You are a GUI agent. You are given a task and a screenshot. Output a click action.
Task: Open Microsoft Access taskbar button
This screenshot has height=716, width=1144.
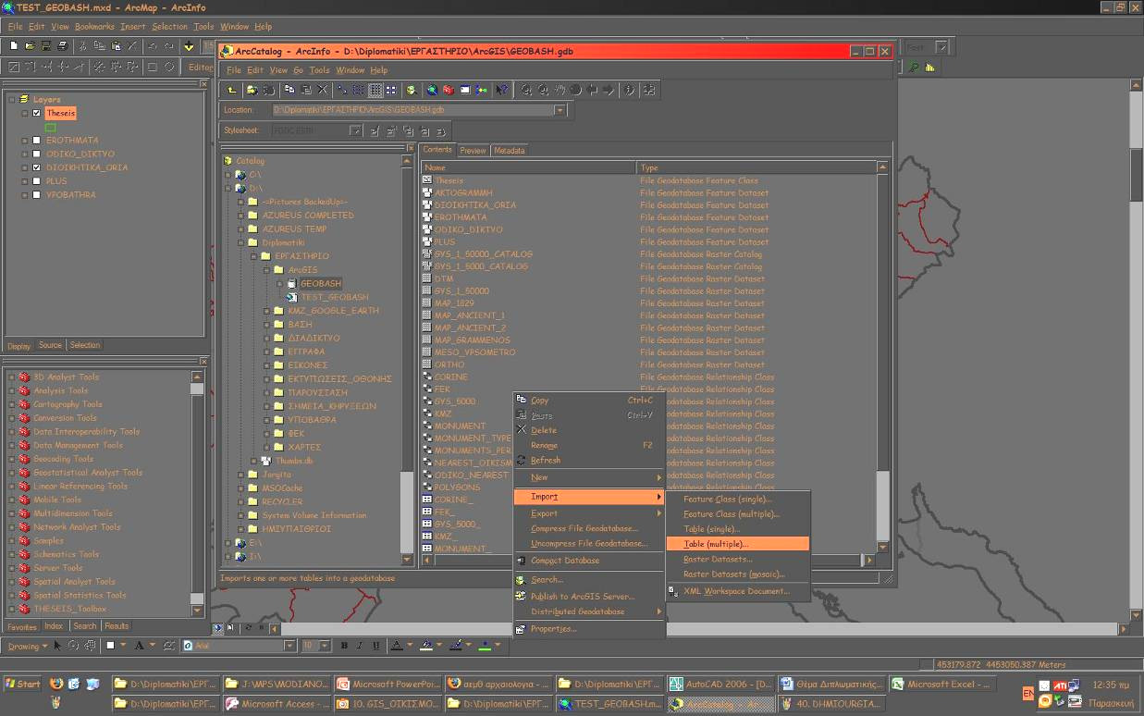275,704
